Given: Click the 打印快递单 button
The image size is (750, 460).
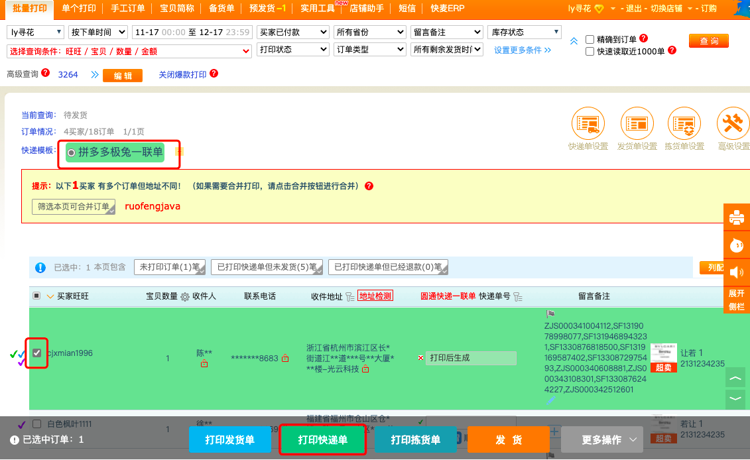Looking at the screenshot, I should tap(323, 439).
